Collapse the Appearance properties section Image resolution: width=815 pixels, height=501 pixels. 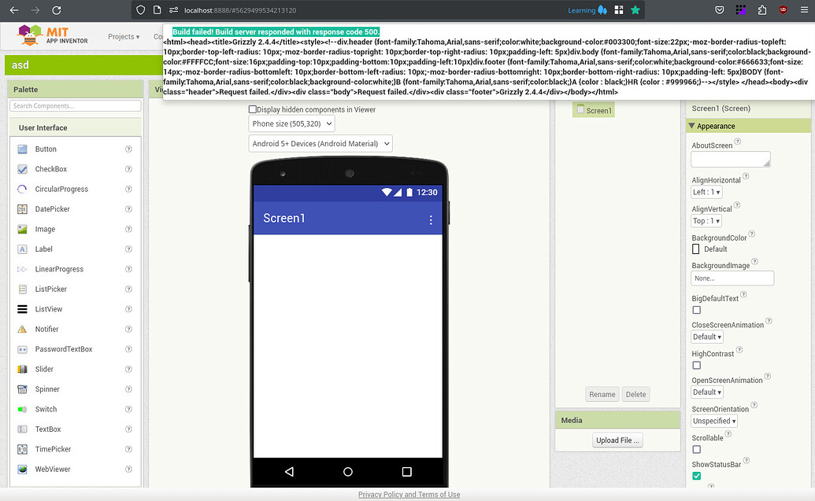692,126
